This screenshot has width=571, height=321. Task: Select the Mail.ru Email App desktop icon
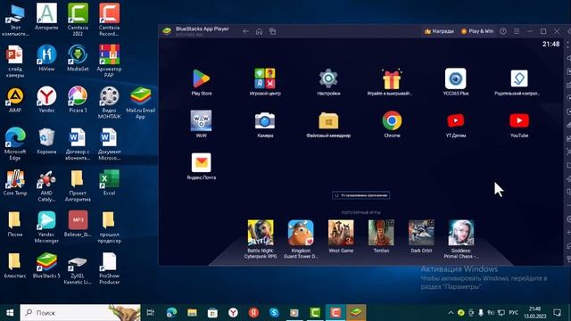(141, 96)
